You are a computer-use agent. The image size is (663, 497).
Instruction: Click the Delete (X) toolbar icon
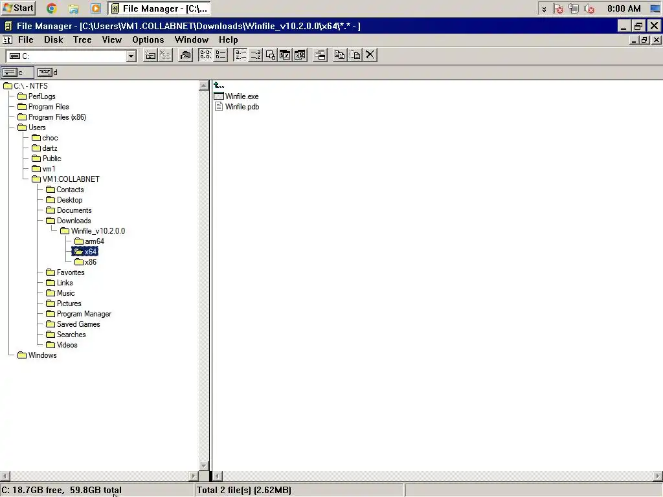click(370, 55)
